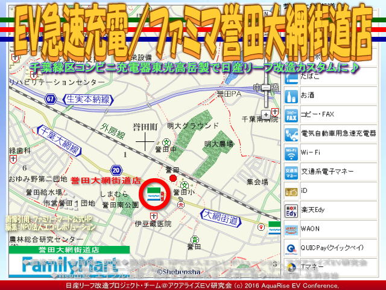Click the Wi-Fi service icon
The image size is (386, 290).
pos(291,153)
